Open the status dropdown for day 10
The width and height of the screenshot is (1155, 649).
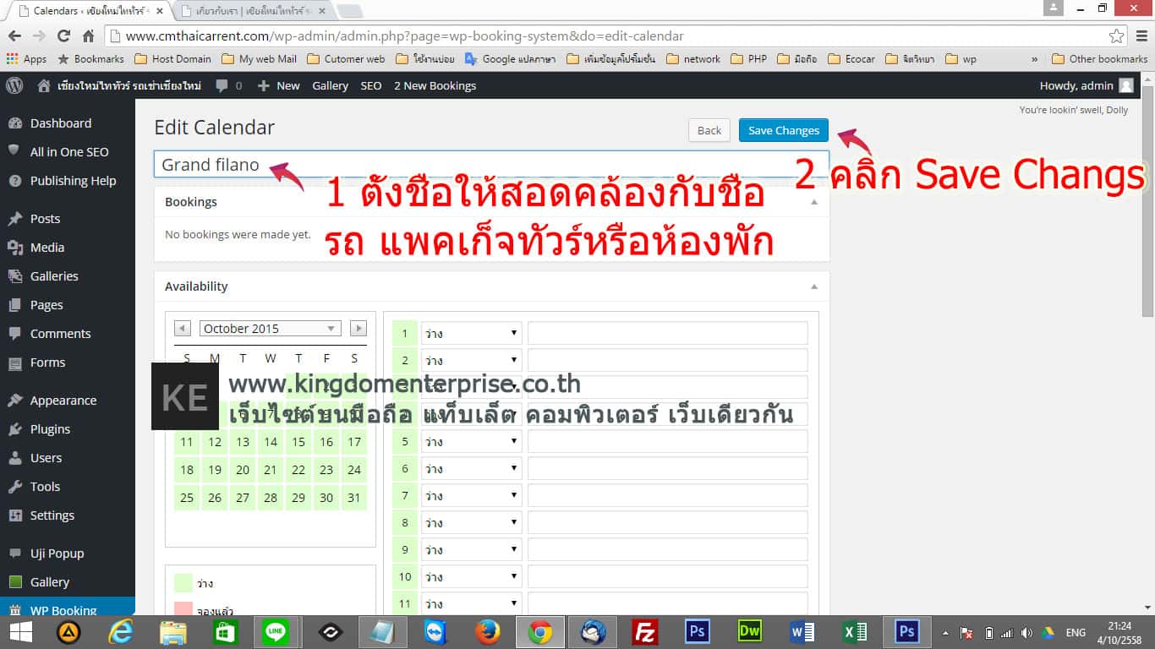point(471,576)
